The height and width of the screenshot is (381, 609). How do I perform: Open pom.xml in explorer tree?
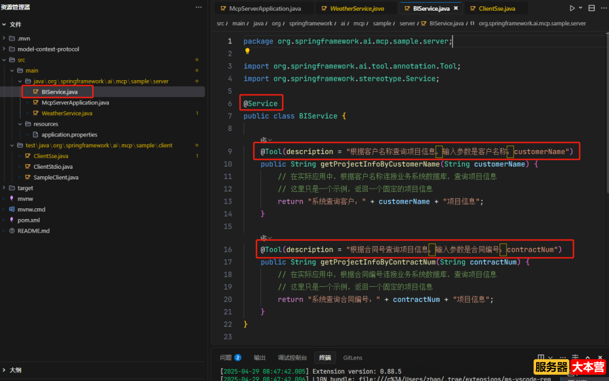tap(28, 220)
